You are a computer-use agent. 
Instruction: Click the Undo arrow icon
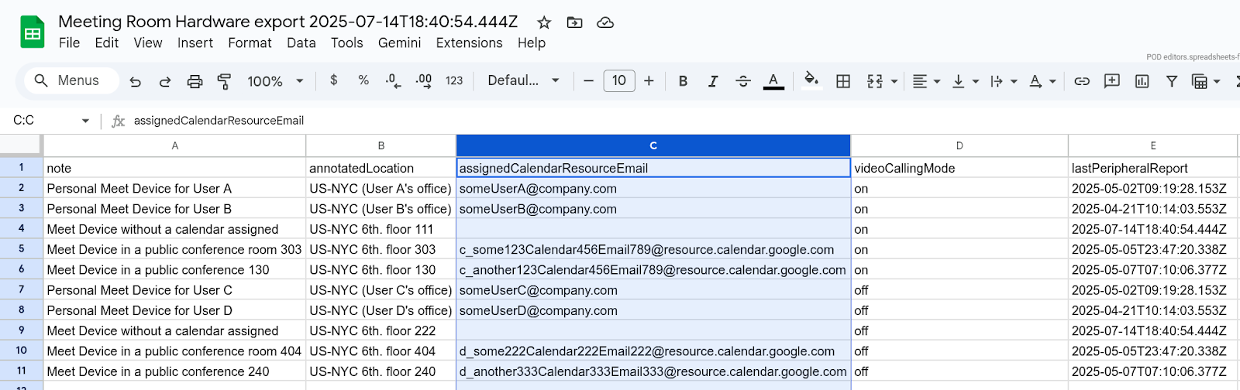136,81
